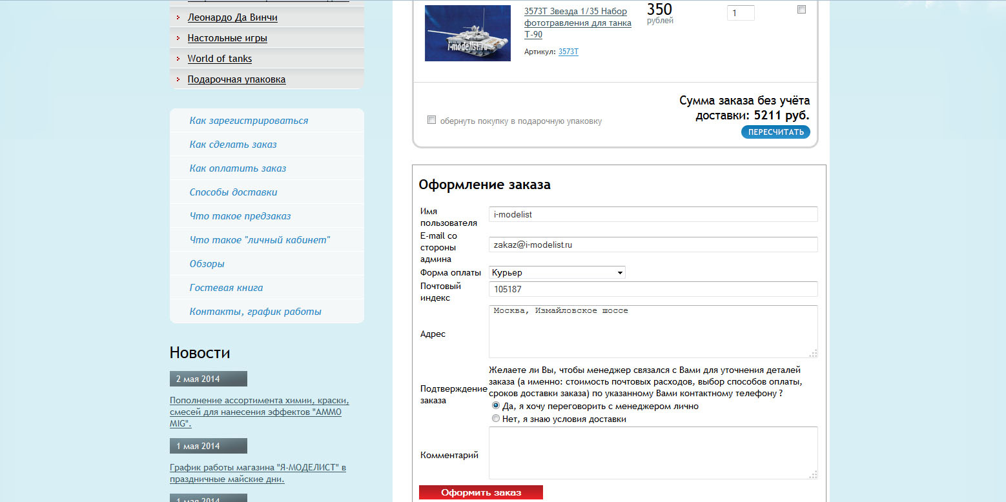Open the Леонардо Да Винчи category

coord(232,17)
